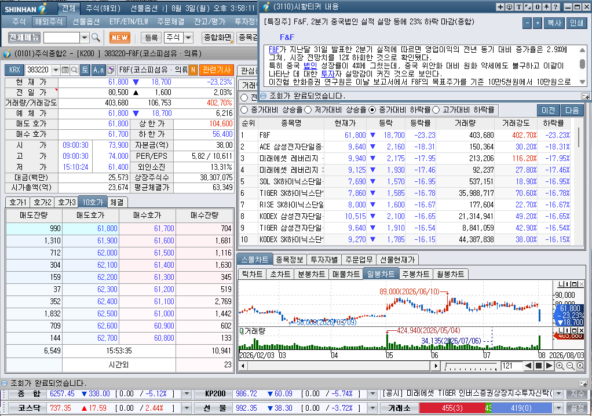Open the KP200 ticker dropdown
592x416 pixels.
tap(372, 394)
